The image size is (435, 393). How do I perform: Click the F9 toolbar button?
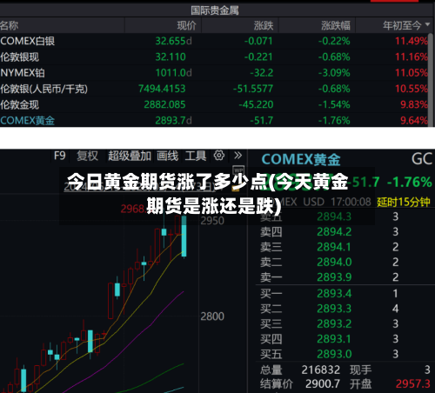(x=60, y=156)
